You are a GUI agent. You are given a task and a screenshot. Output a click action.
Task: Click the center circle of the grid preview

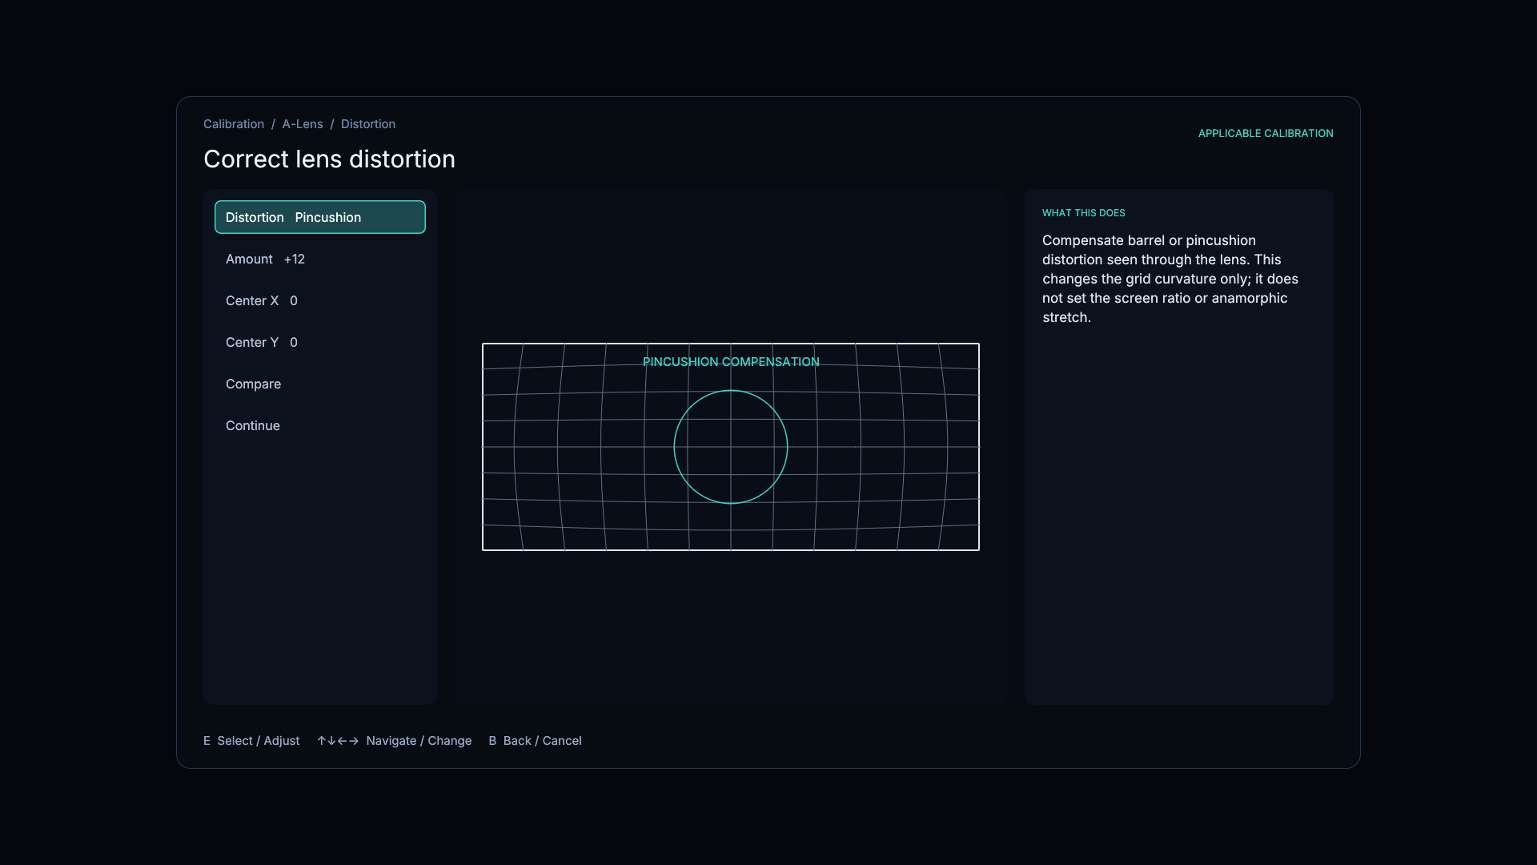(x=731, y=447)
